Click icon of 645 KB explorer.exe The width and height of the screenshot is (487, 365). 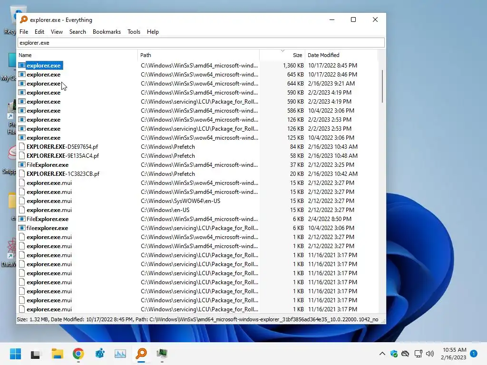point(22,75)
